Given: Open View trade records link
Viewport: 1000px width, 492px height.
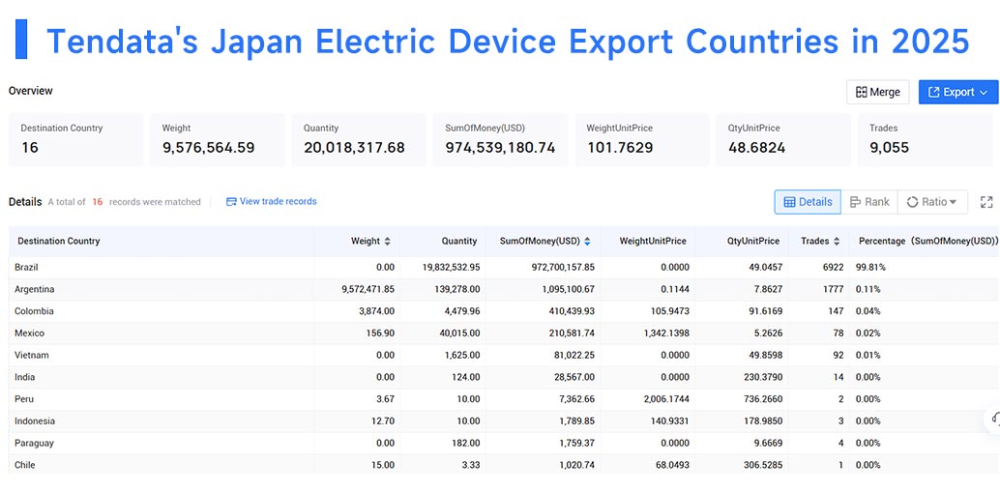Looking at the screenshot, I should pos(272,201).
